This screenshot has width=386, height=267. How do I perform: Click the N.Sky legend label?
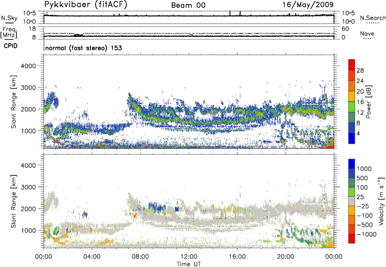[9, 18]
